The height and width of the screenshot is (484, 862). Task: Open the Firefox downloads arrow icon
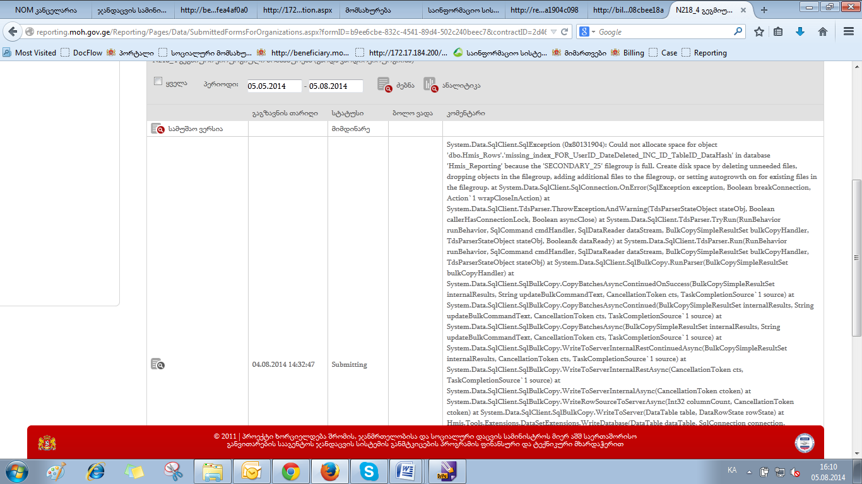coord(800,32)
